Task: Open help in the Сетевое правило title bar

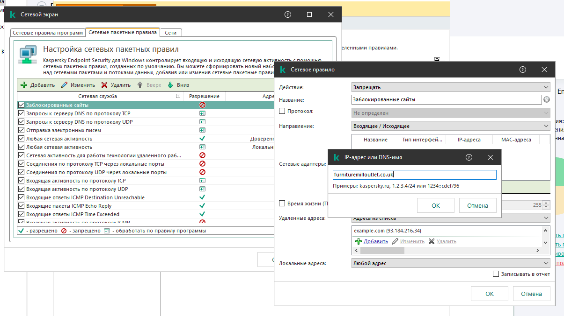Action: [x=523, y=70]
